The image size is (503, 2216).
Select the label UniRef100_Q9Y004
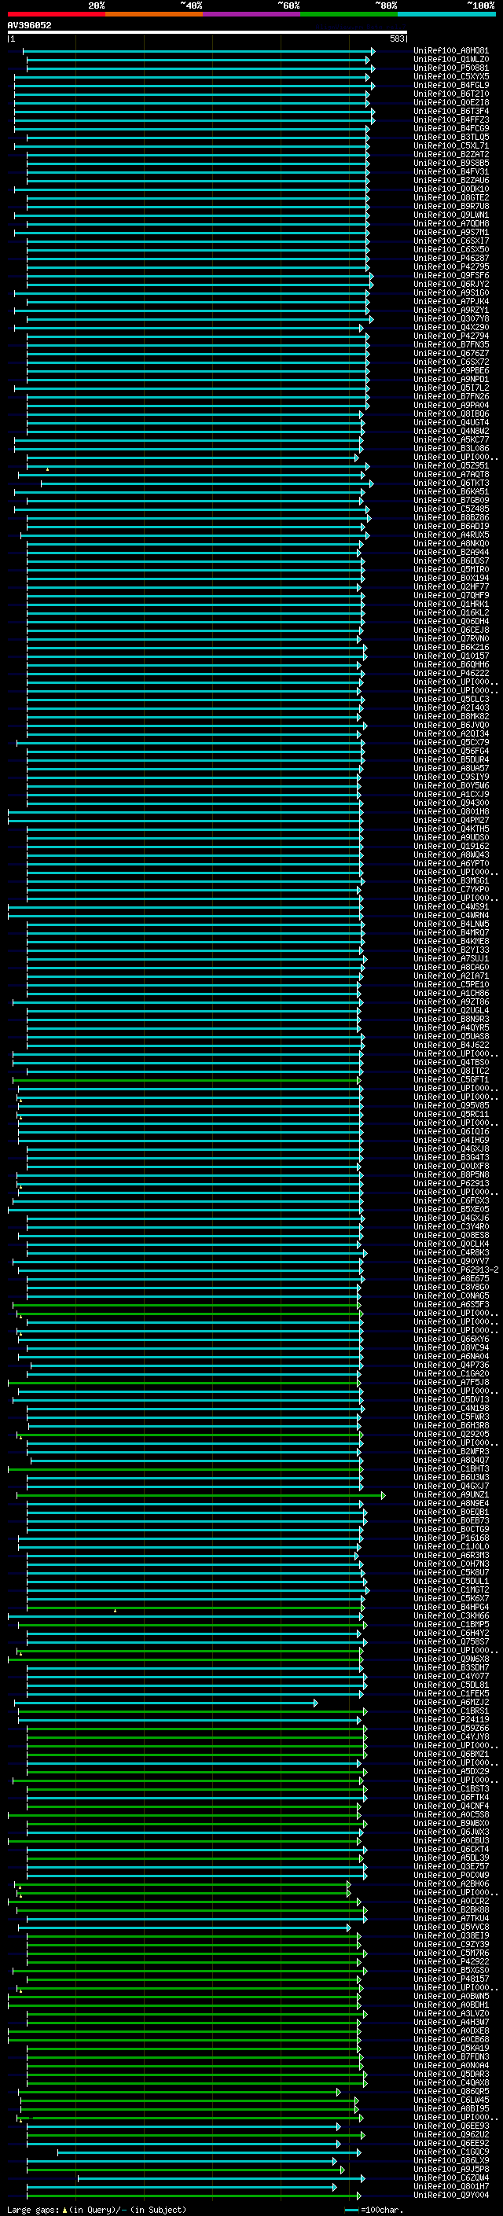[451, 2195]
